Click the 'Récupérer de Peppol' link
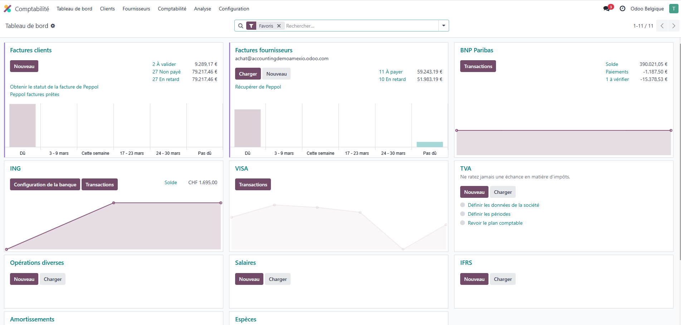Viewport: 681px width, 325px height. coord(258,87)
